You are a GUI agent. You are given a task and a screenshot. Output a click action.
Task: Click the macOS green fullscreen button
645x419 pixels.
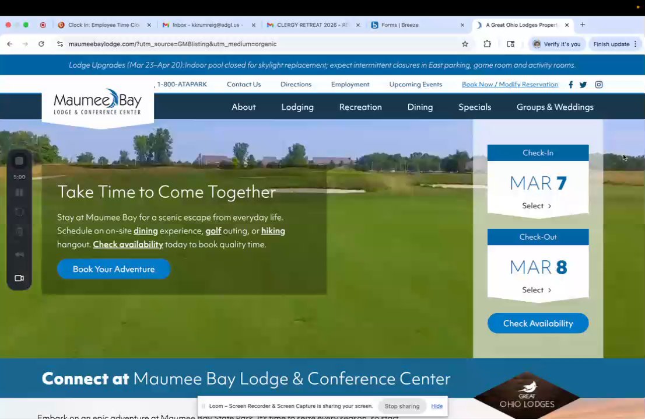tap(26, 25)
